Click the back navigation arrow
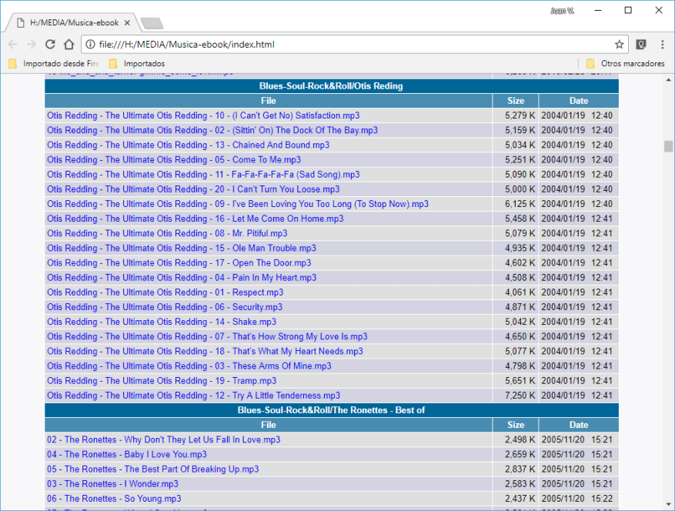 12,45
